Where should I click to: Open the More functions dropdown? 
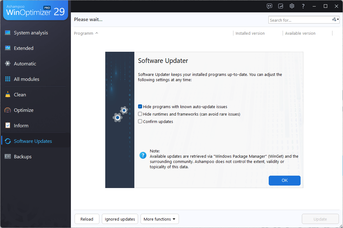tap(159, 219)
